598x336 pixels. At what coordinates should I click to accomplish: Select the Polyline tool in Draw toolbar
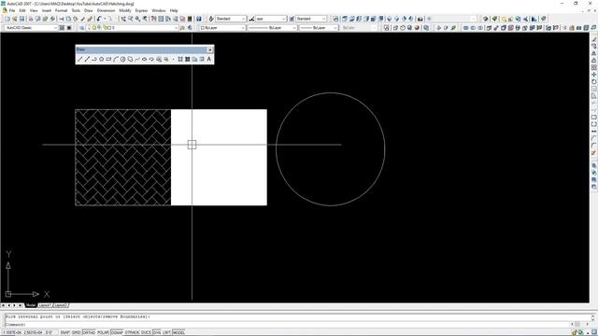click(94, 59)
